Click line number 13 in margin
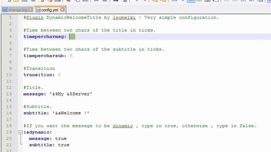Screen dimensions: 271x152 point(9,94)
